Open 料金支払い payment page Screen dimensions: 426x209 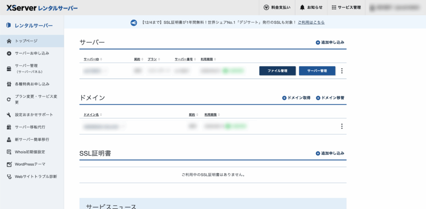(x=277, y=7)
